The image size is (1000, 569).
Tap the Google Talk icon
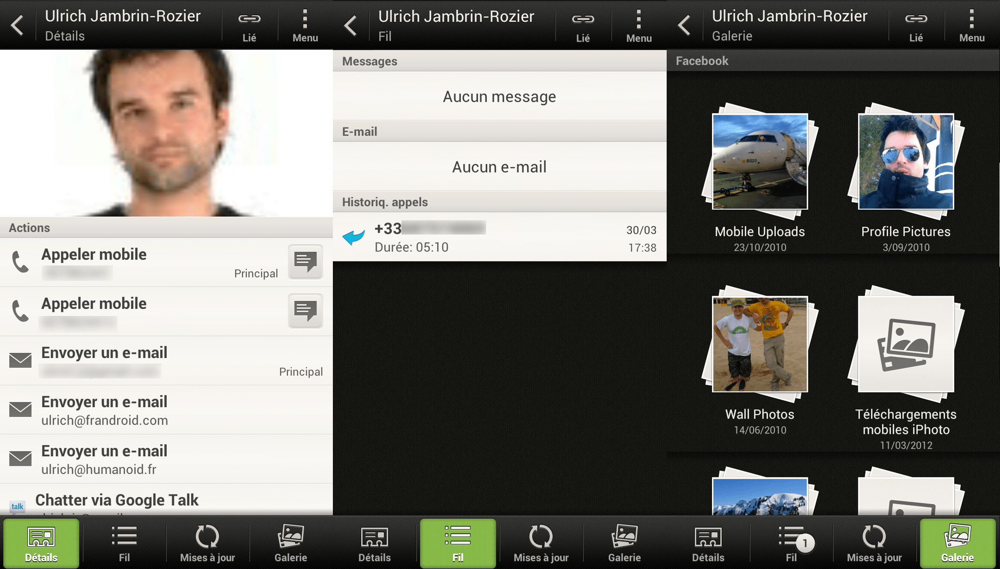tap(18, 506)
